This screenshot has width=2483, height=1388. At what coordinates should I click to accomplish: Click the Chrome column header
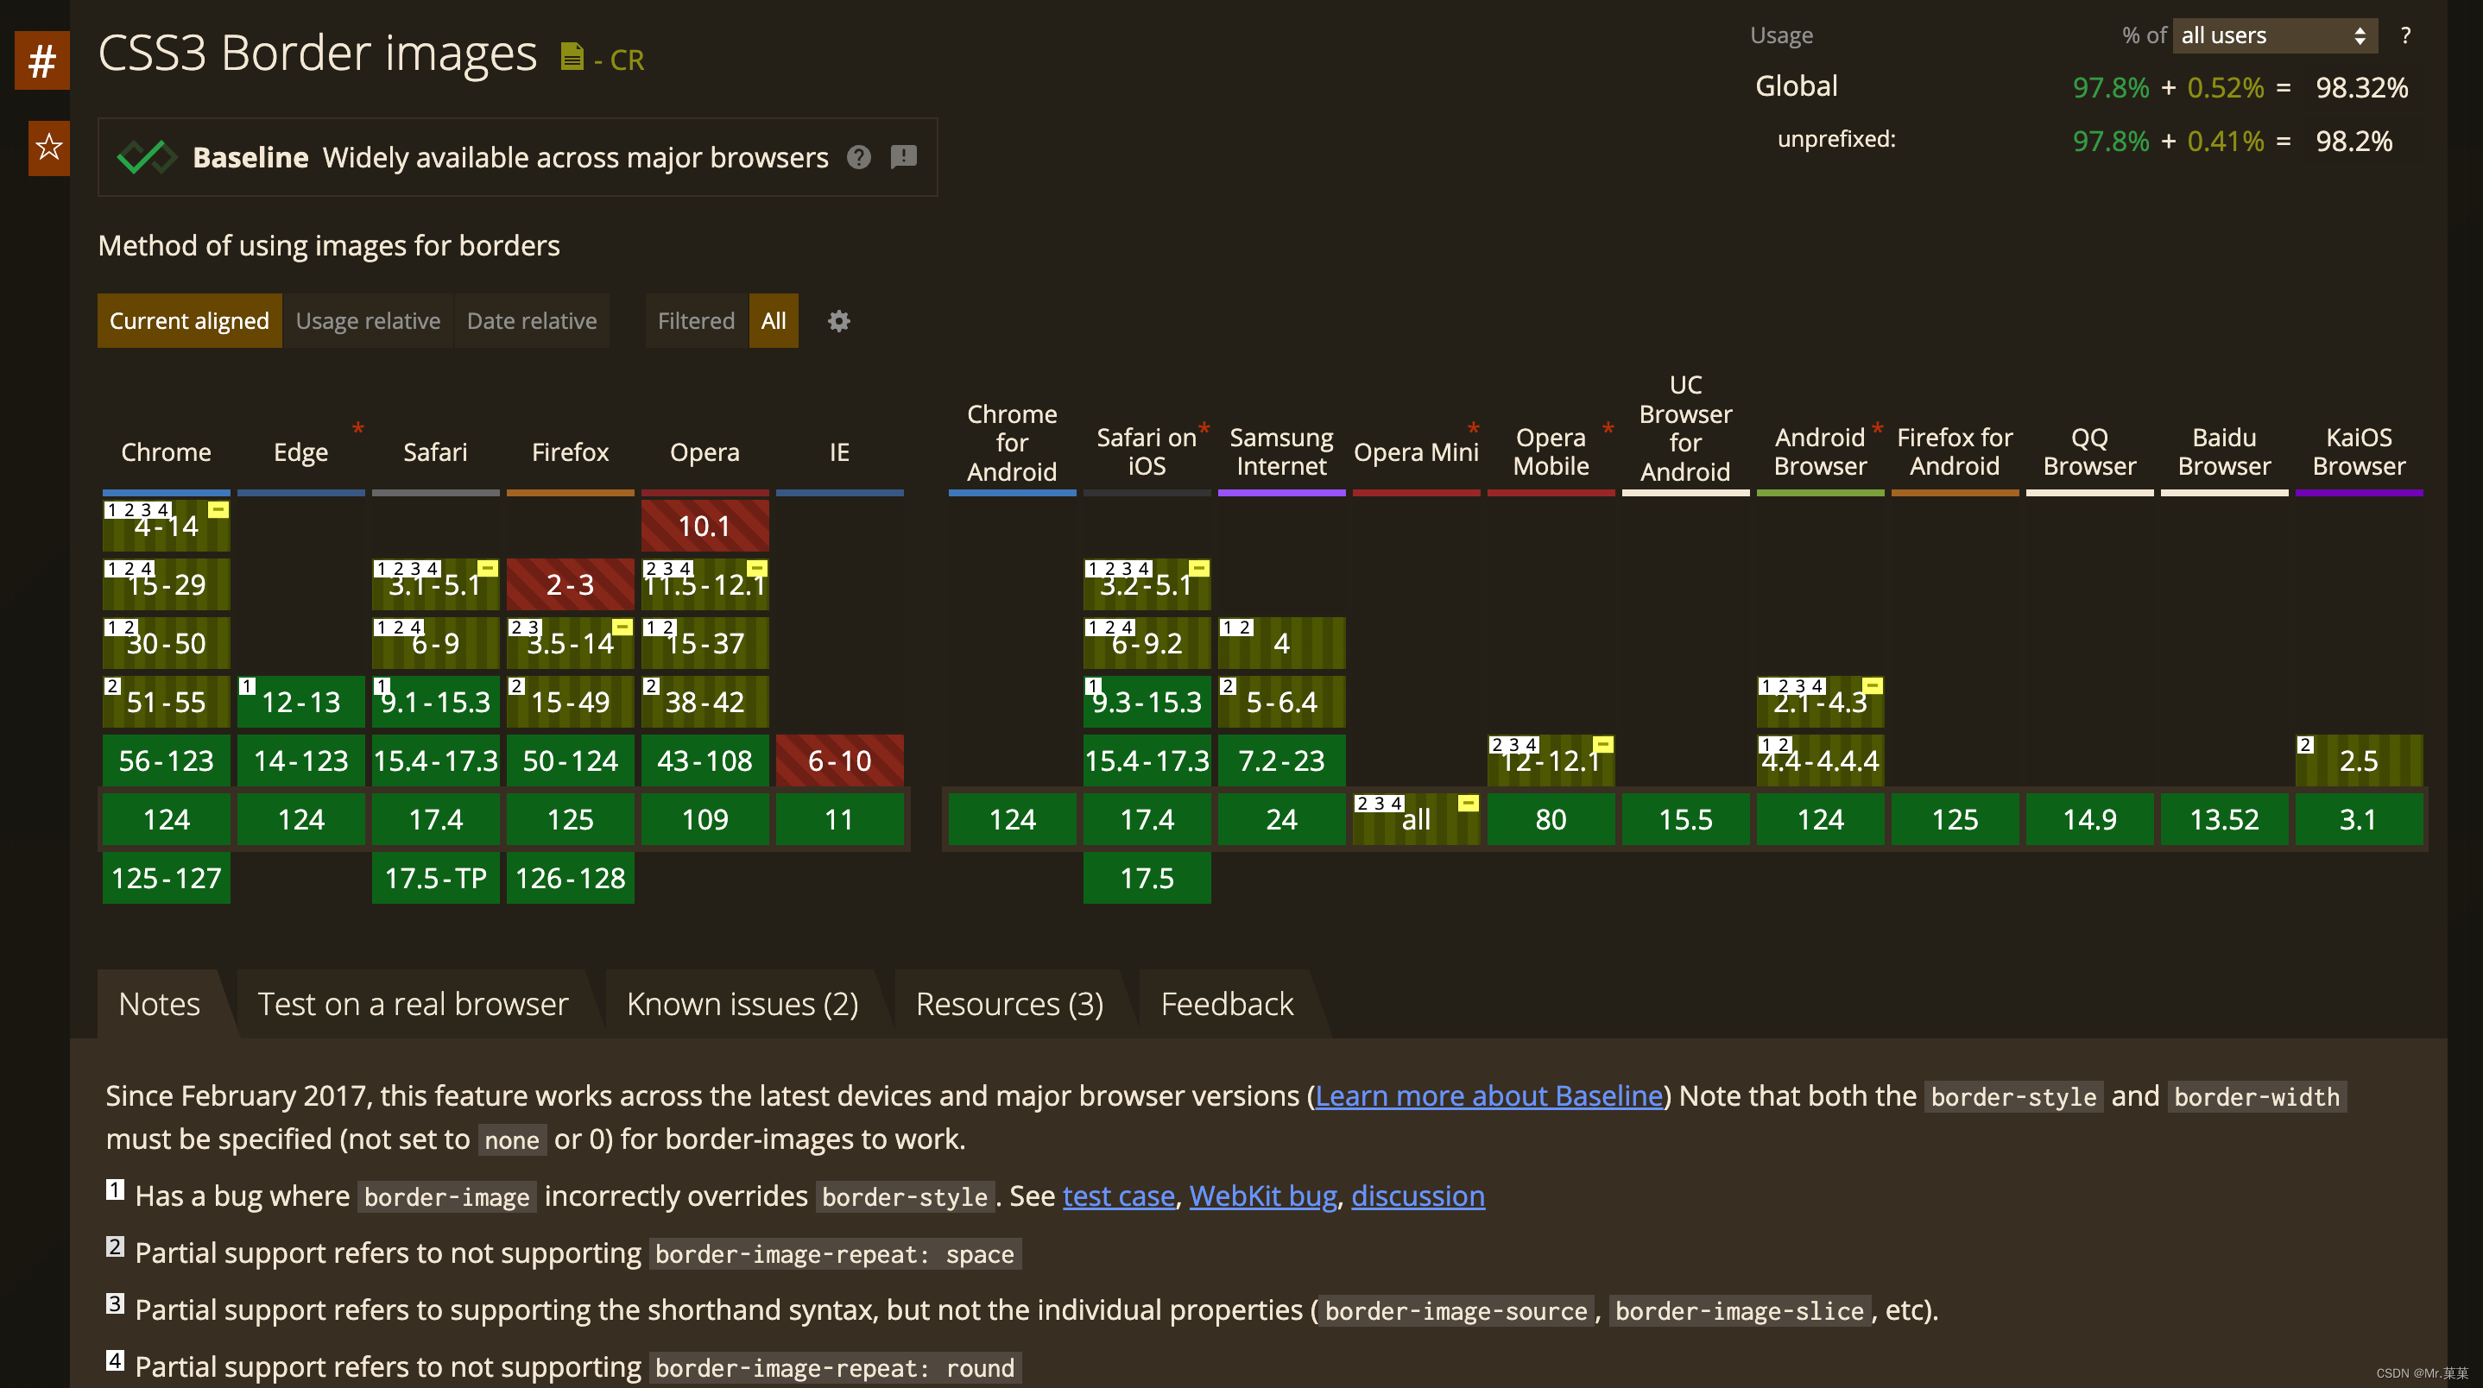pos(166,452)
